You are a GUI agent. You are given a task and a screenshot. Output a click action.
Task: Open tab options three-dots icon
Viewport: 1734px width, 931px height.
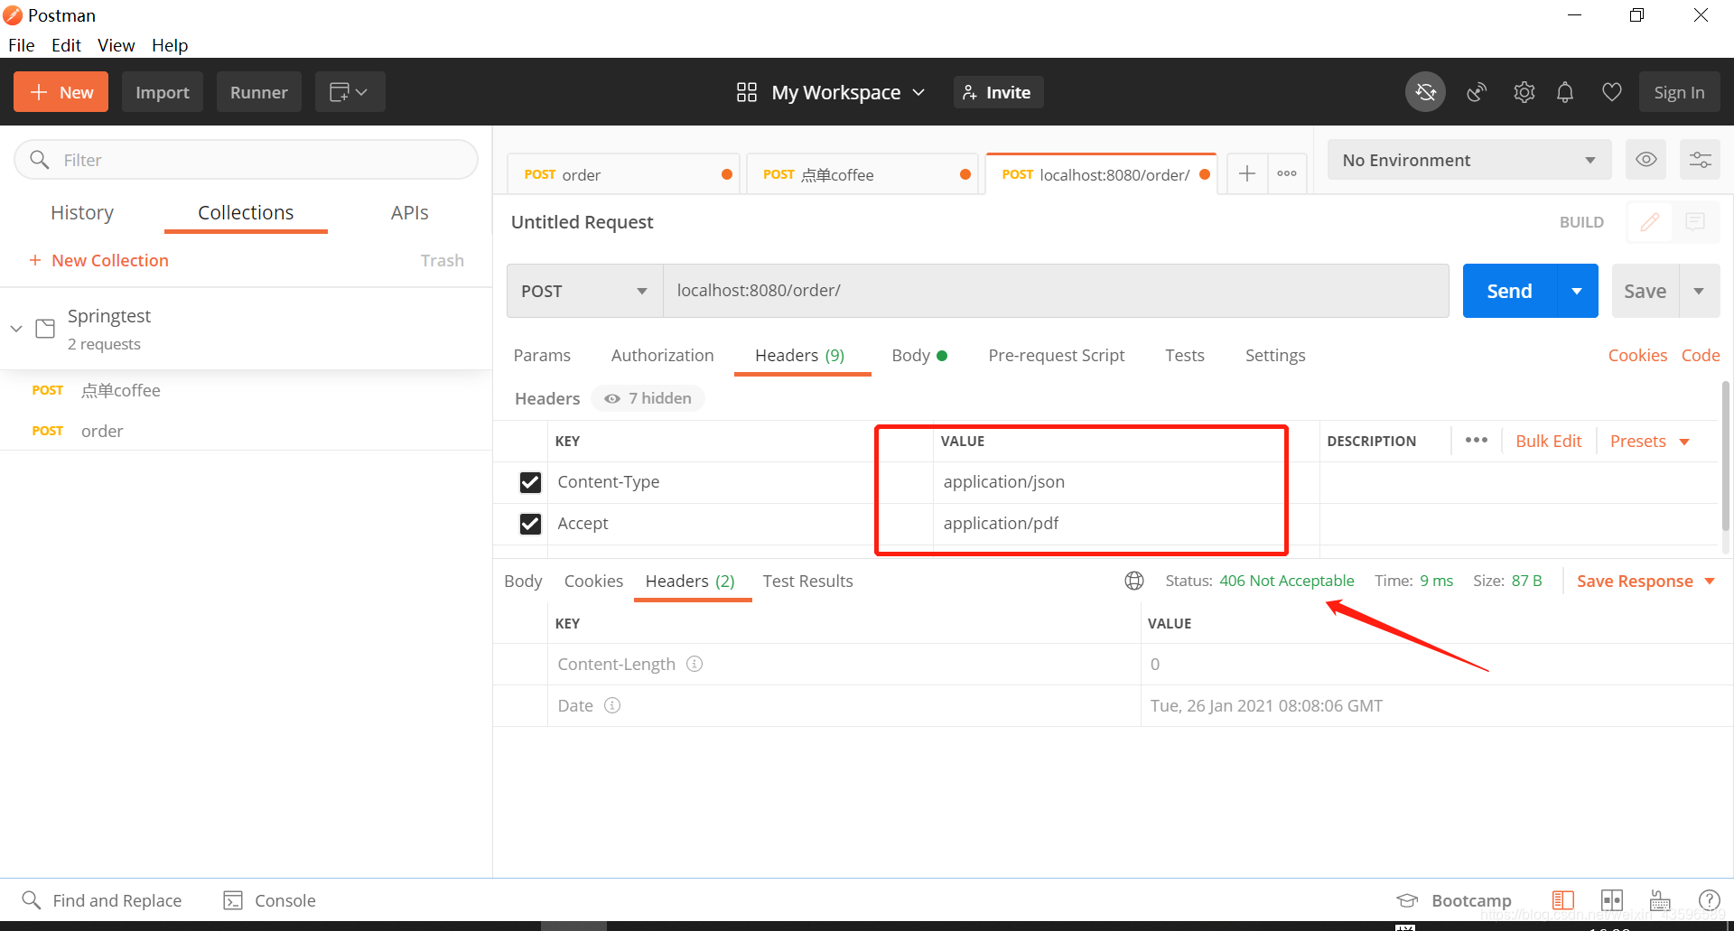click(x=1287, y=173)
